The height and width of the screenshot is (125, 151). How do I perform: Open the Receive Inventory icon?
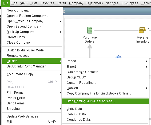click(142, 30)
